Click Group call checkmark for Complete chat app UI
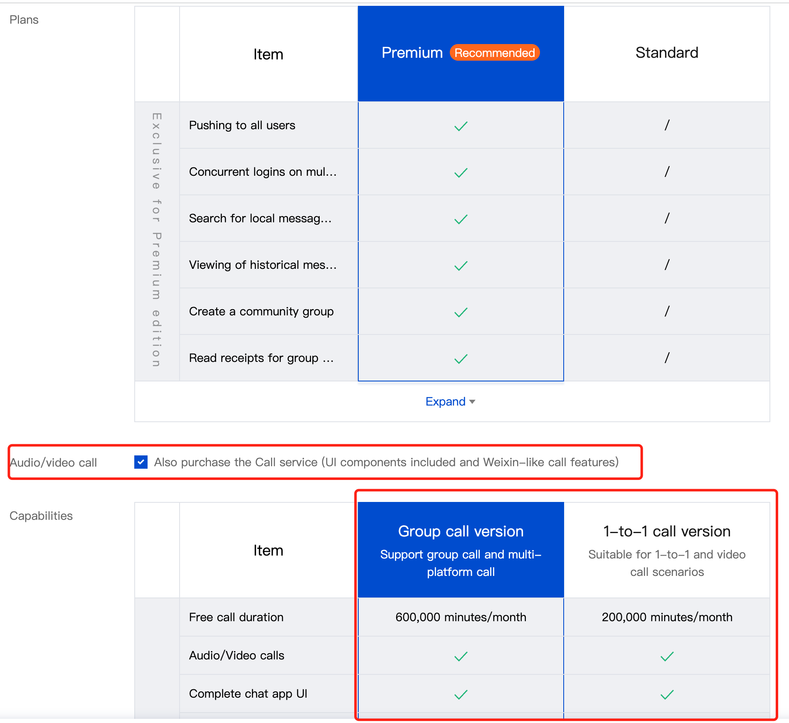This screenshot has height=723, width=789. (461, 694)
